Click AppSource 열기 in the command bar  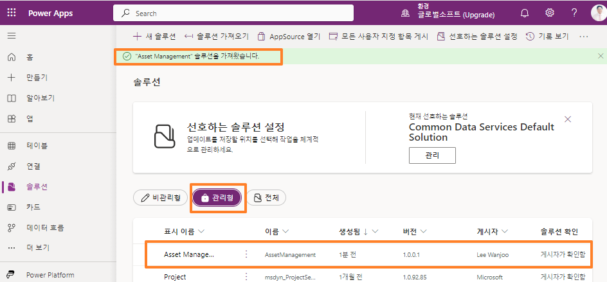coord(289,37)
